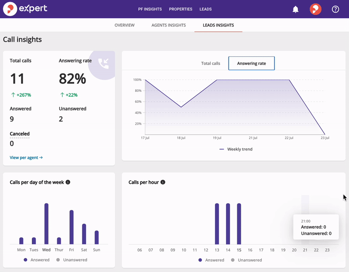Toggle Answered legend in weekday chart
Screen dimensions: 349x272
point(36,260)
